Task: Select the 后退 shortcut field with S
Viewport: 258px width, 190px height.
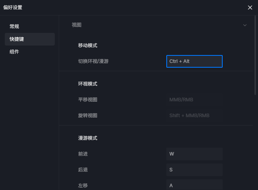Action: pyautogui.click(x=194, y=170)
